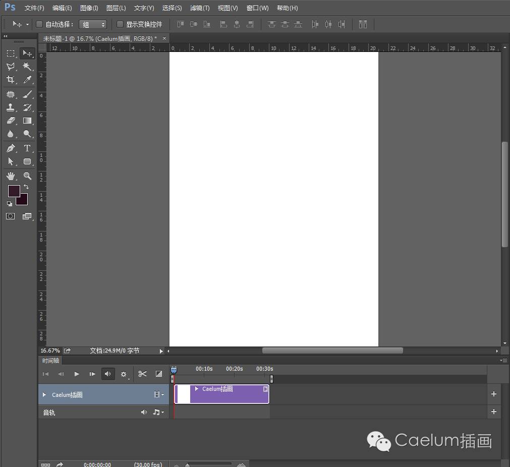Click the scissors icon to split the clip
Image resolution: width=510 pixels, height=467 pixels.
[x=143, y=374]
